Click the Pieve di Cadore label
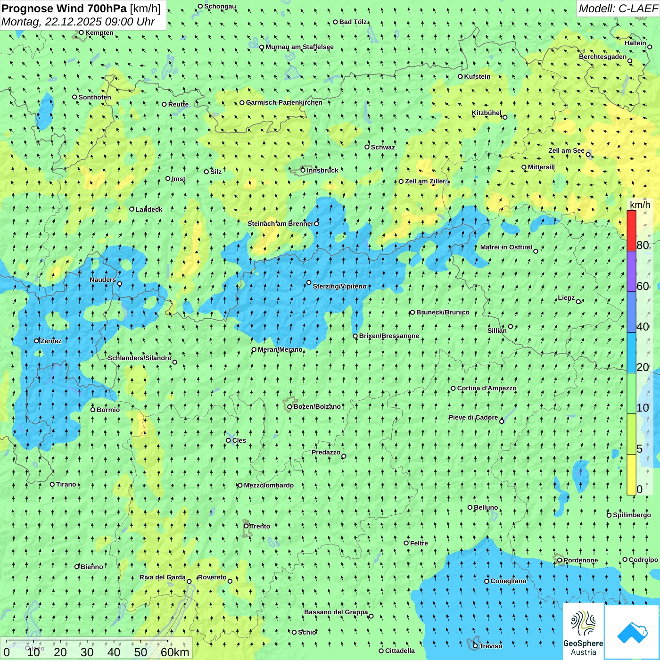The width and height of the screenshot is (660, 660). pyautogui.click(x=473, y=417)
